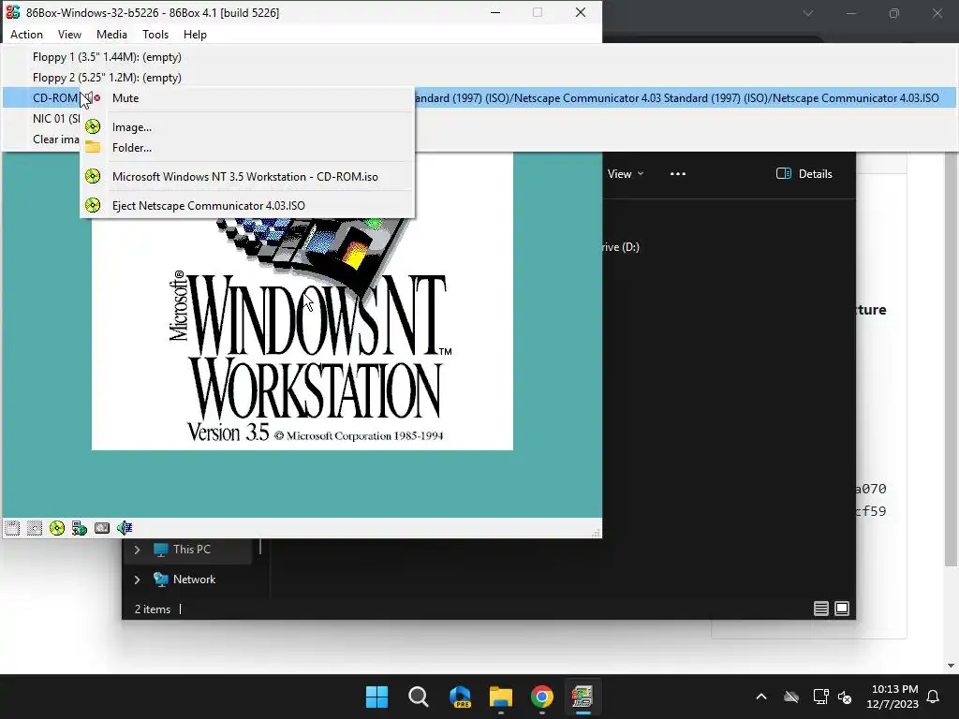Choose Folder... in the CD-ROM submenu
Image resolution: width=959 pixels, height=719 pixels.
(x=247, y=147)
